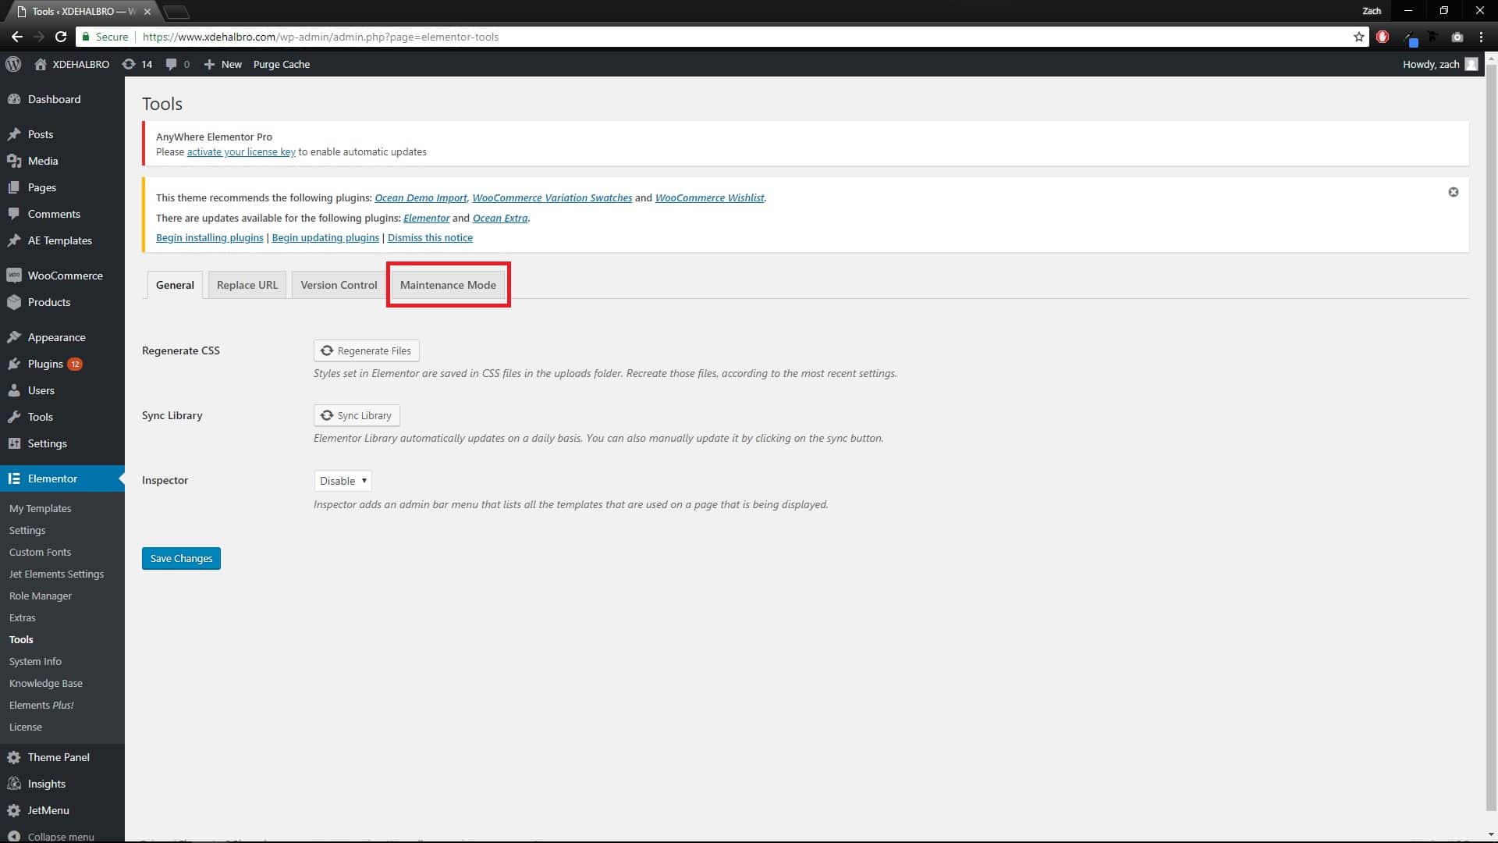The image size is (1498, 843).
Task: Open the Elementor sidebar menu
Action: [x=62, y=478]
